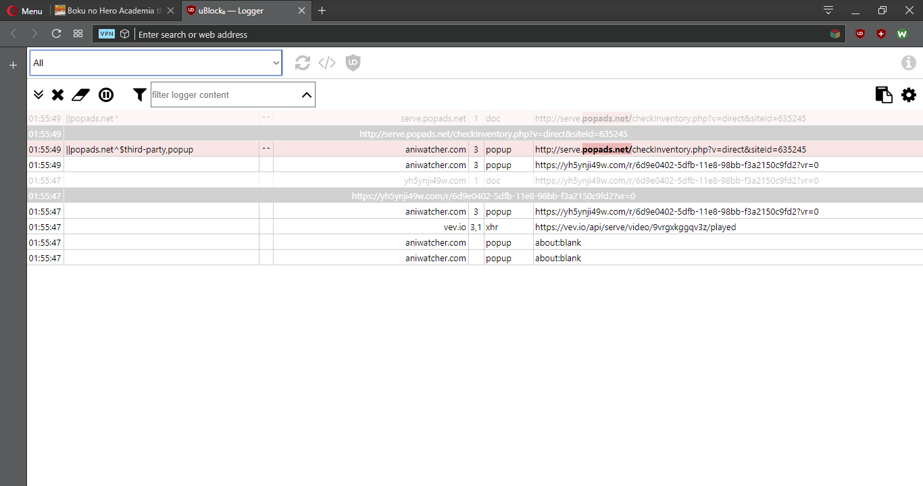Image resolution: width=923 pixels, height=486 pixels.
Task: Open the Firefox downloads panel chevron
Action: point(828,10)
